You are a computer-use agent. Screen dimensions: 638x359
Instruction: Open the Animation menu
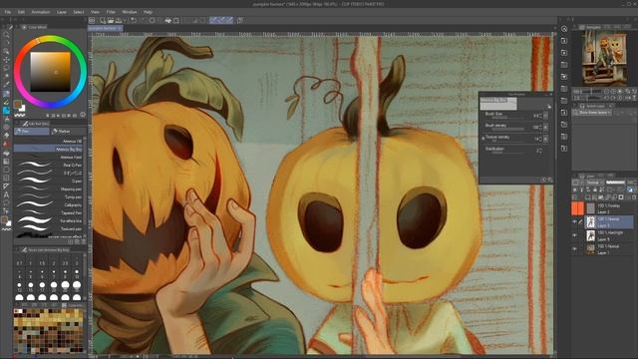point(41,12)
